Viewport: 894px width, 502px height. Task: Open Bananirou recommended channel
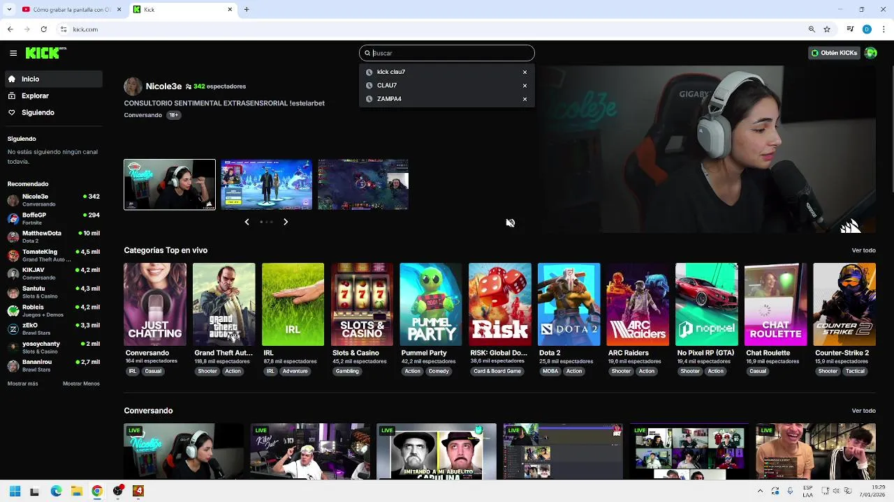(x=54, y=365)
